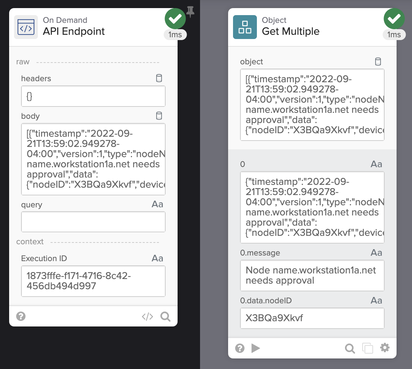Click the object input type icon
Screen dimensions: 412x369
[x=378, y=62]
